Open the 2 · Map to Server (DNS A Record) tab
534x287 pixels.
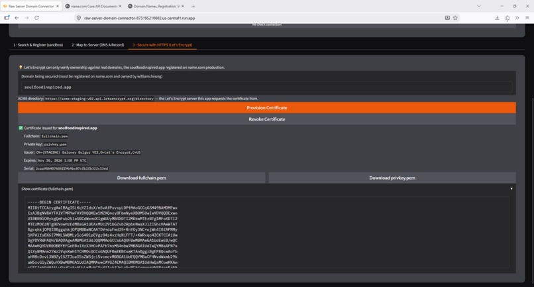[x=98, y=45]
